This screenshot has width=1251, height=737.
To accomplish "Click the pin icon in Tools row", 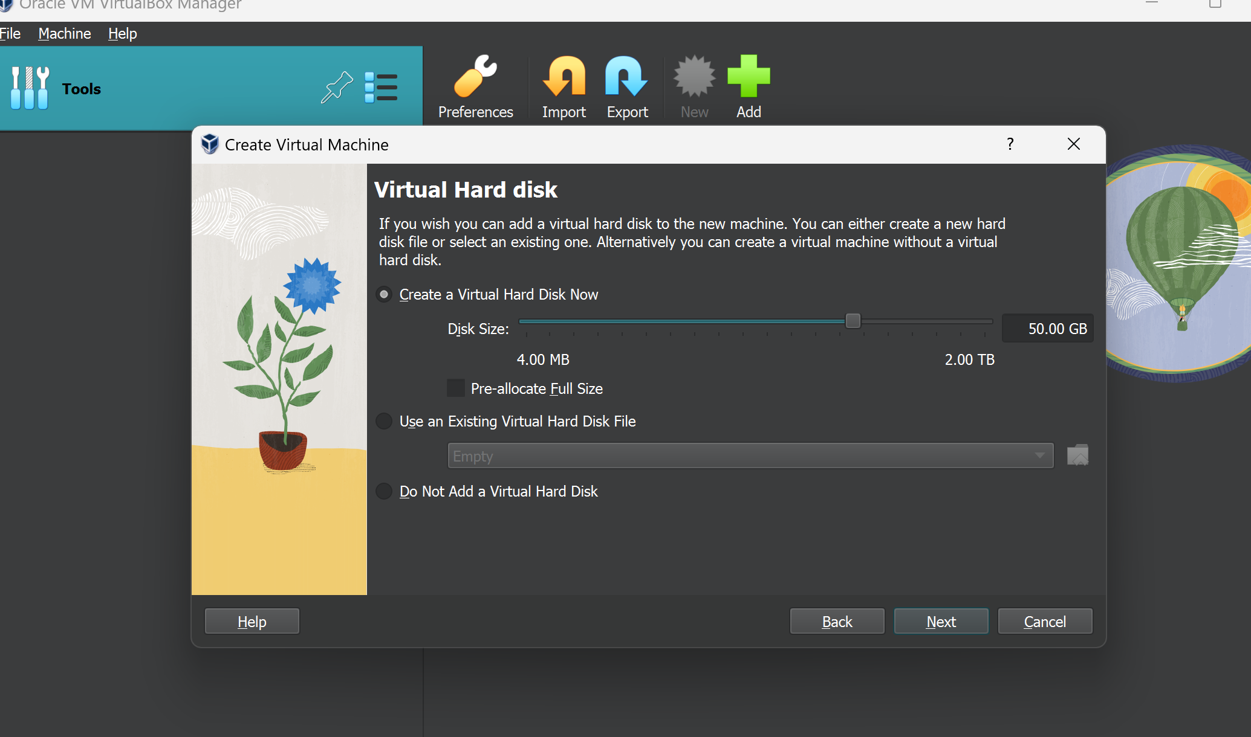I will [336, 88].
